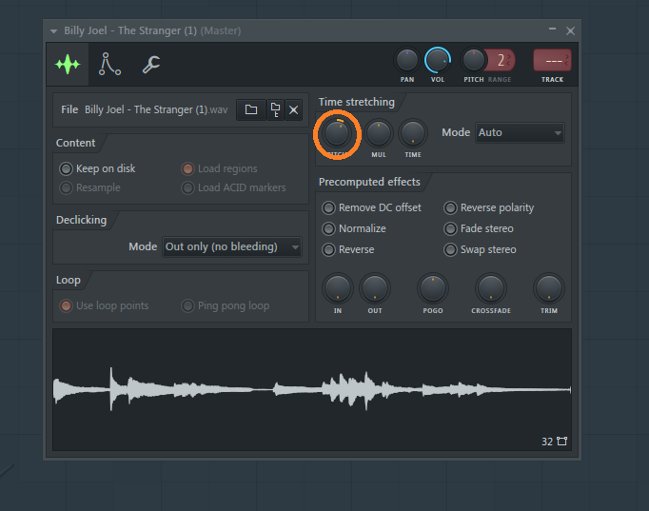Click the channel PITCH knob near RANGE
Screen dimensions: 649x511
tap(473, 60)
